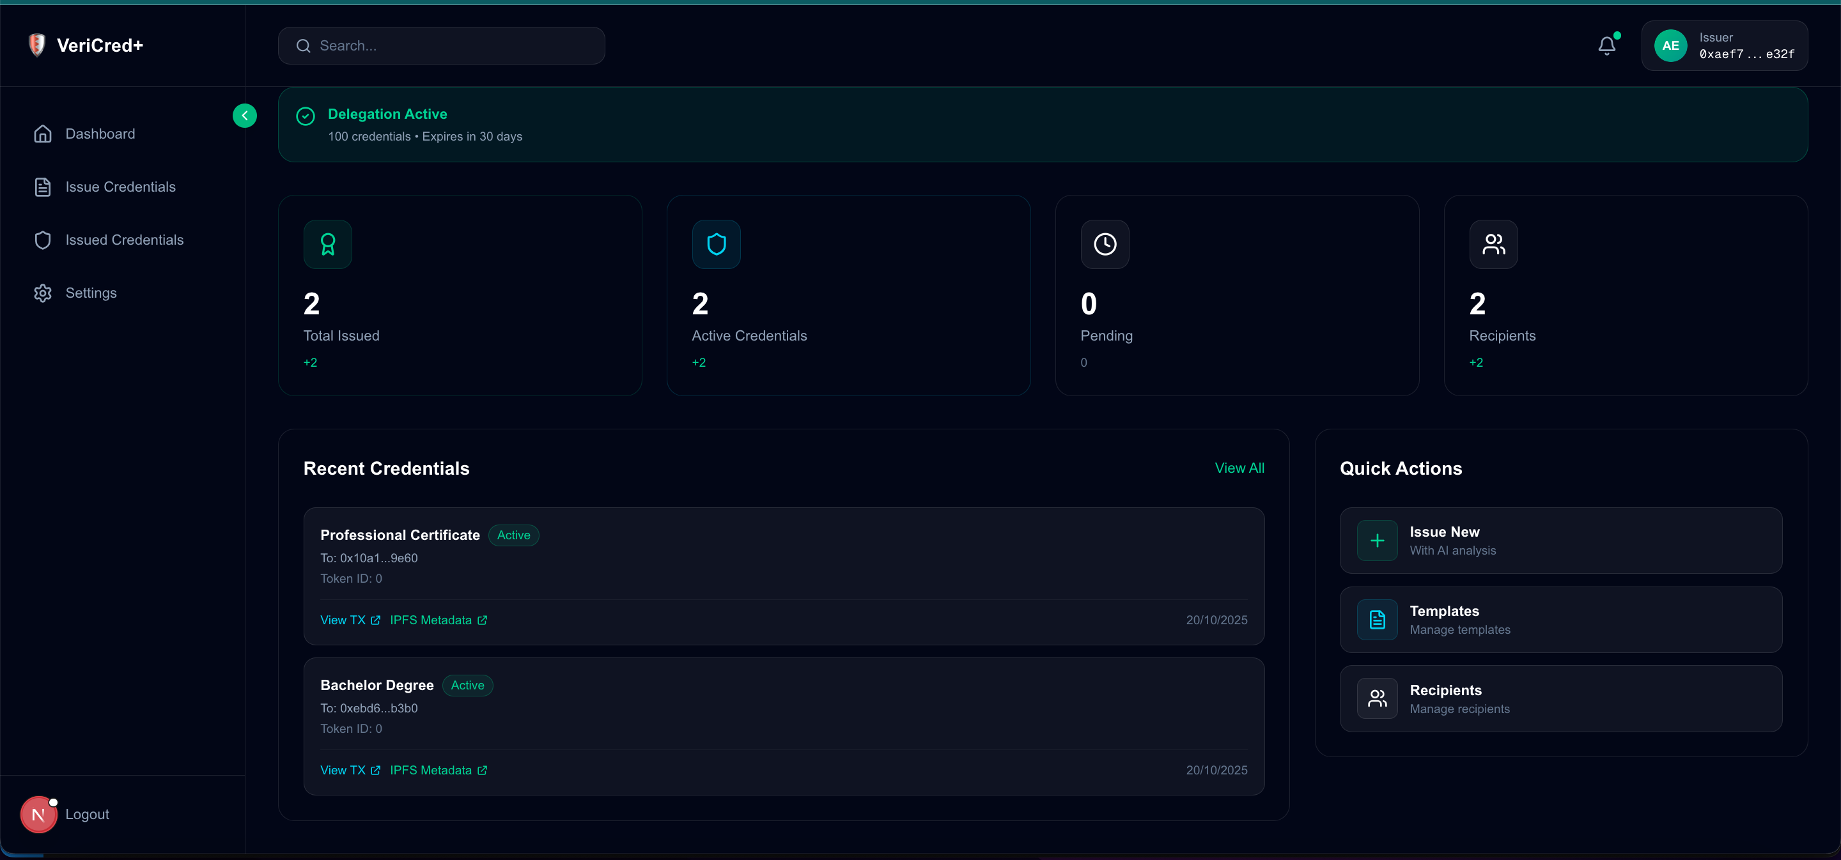Image resolution: width=1841 pixels, height=860 pixels.
Task: Go to Issue Credentials page
Action: [120, 187]
